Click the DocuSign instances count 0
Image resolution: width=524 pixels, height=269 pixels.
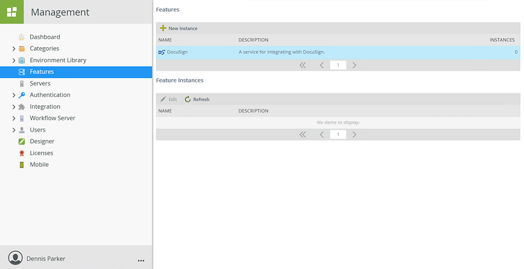(x=516, y=52)
